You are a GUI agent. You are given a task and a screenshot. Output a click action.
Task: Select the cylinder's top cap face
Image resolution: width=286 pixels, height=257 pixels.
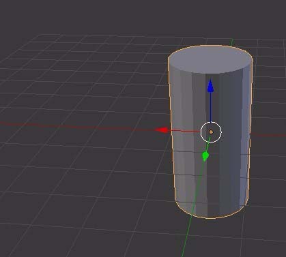coord(210,59)
